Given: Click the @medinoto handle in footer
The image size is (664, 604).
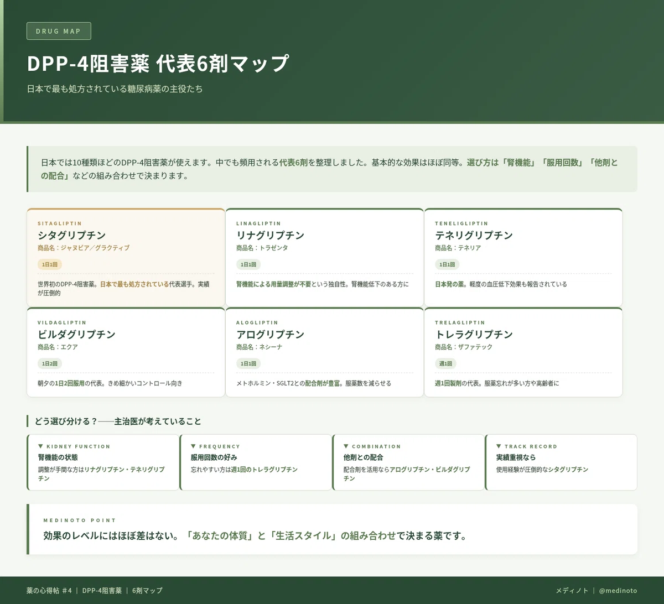Looking at the screenshot, I should [x=618, y=590].
